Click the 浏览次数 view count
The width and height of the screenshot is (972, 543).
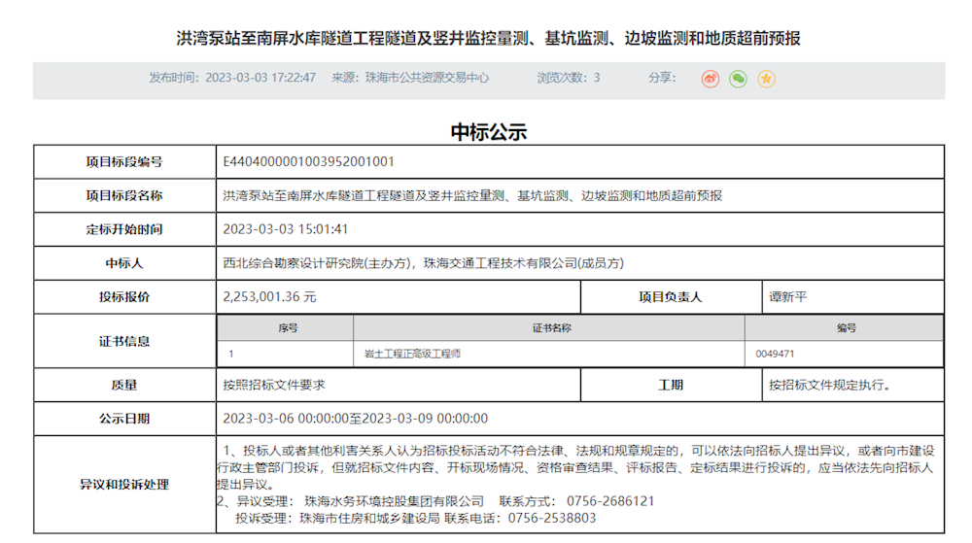[x=569, y=78]
